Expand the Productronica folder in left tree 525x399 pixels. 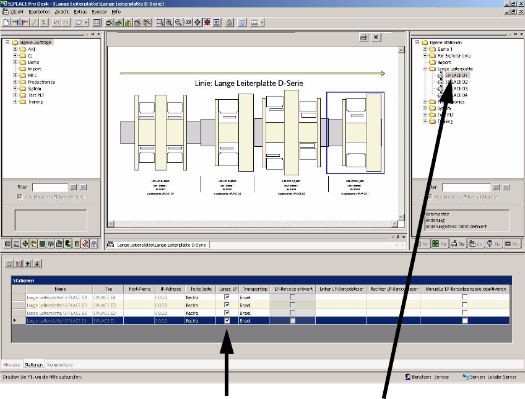(x=15, y=82)
